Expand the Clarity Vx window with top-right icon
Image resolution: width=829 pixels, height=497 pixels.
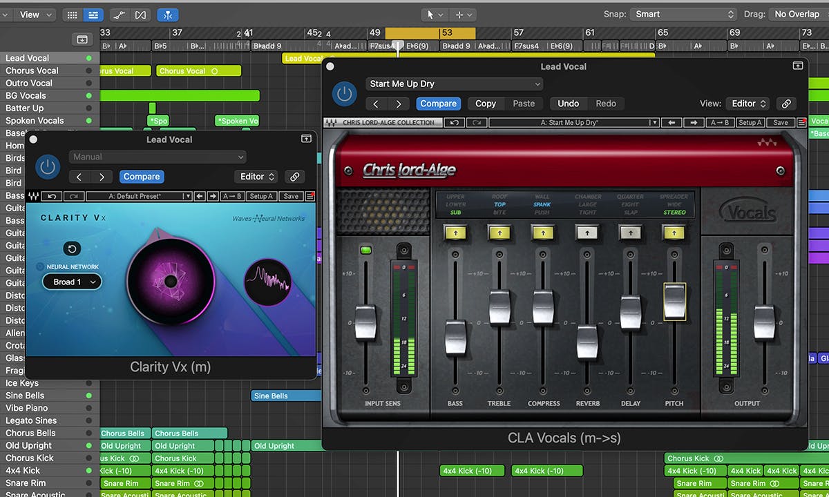[306, 139]
